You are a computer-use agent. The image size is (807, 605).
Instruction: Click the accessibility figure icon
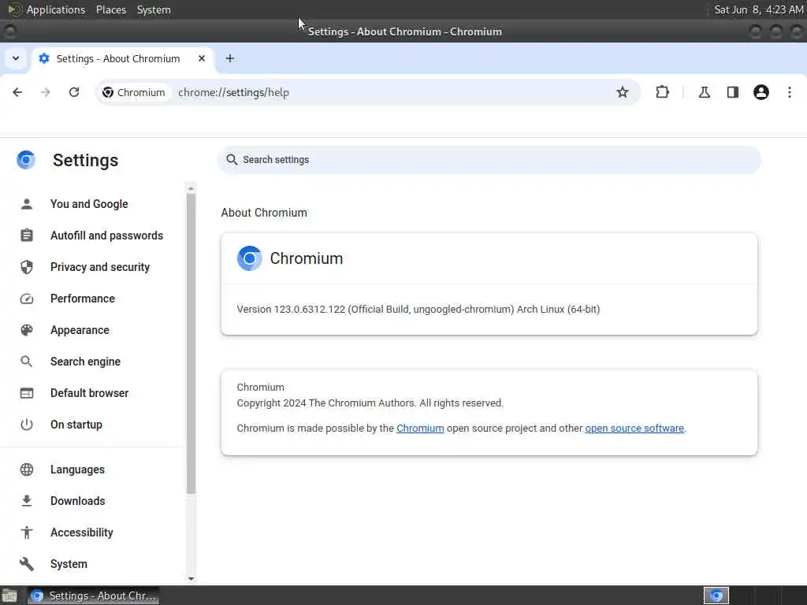[x=27, y=533]
